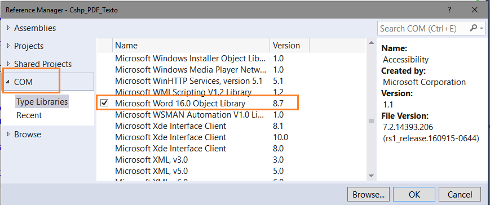Sort list by Name column header

(x=191, y=46)
